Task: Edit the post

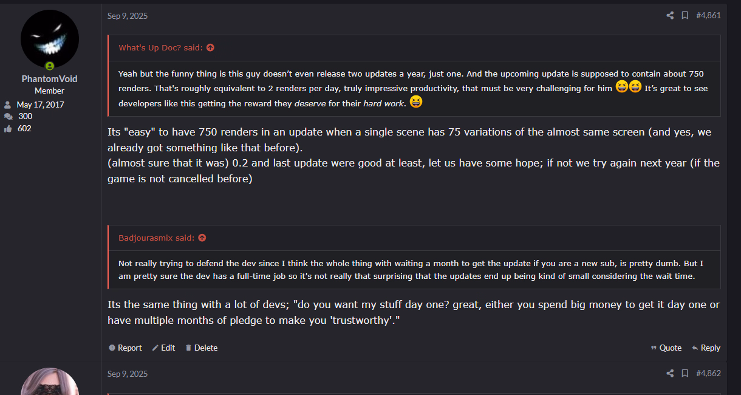Action: coord(163,348)
